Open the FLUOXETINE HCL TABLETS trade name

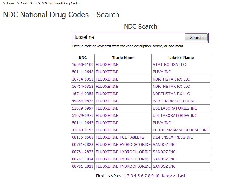pos(120,137)
